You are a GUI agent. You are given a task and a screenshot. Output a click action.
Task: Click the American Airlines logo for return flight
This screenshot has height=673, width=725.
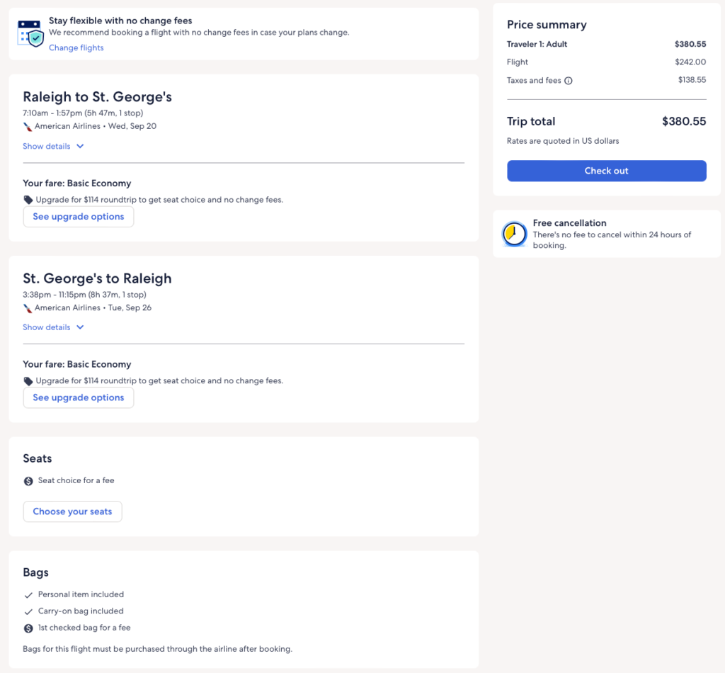tap(28, 308)
